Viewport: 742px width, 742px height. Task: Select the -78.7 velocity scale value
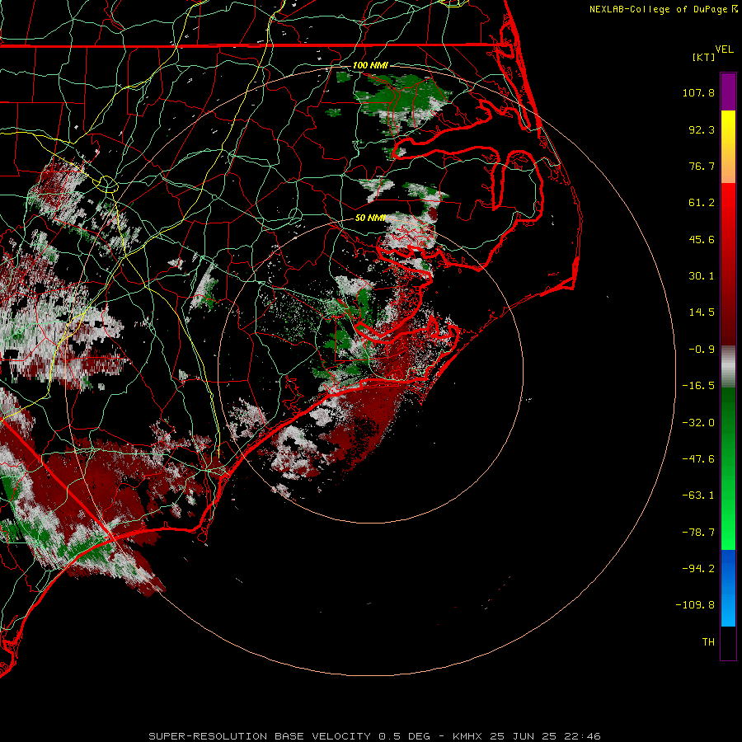(x=698, y=533)
